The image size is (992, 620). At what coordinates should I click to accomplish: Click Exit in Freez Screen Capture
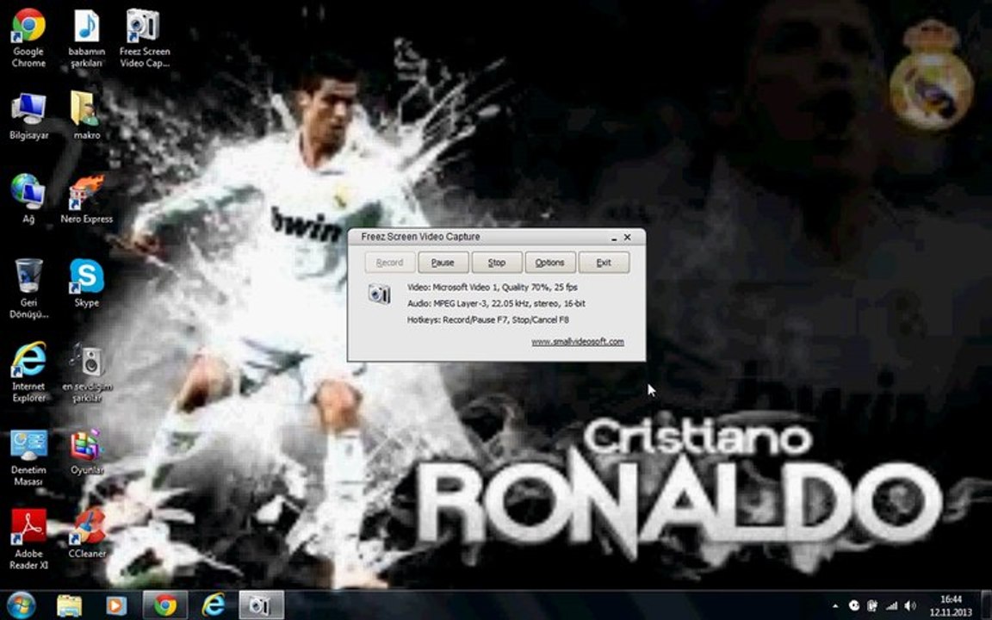click(x=604, y=262)
